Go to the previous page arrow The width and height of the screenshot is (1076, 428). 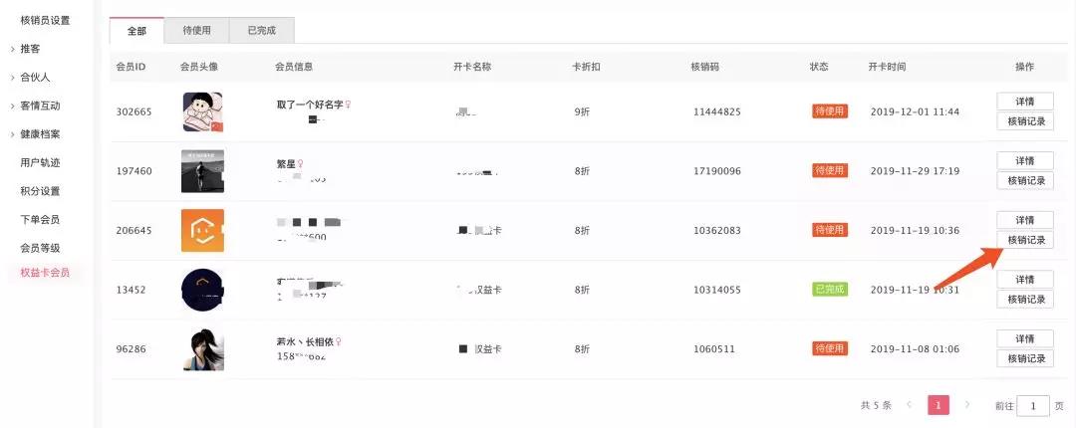pos(908,405)
